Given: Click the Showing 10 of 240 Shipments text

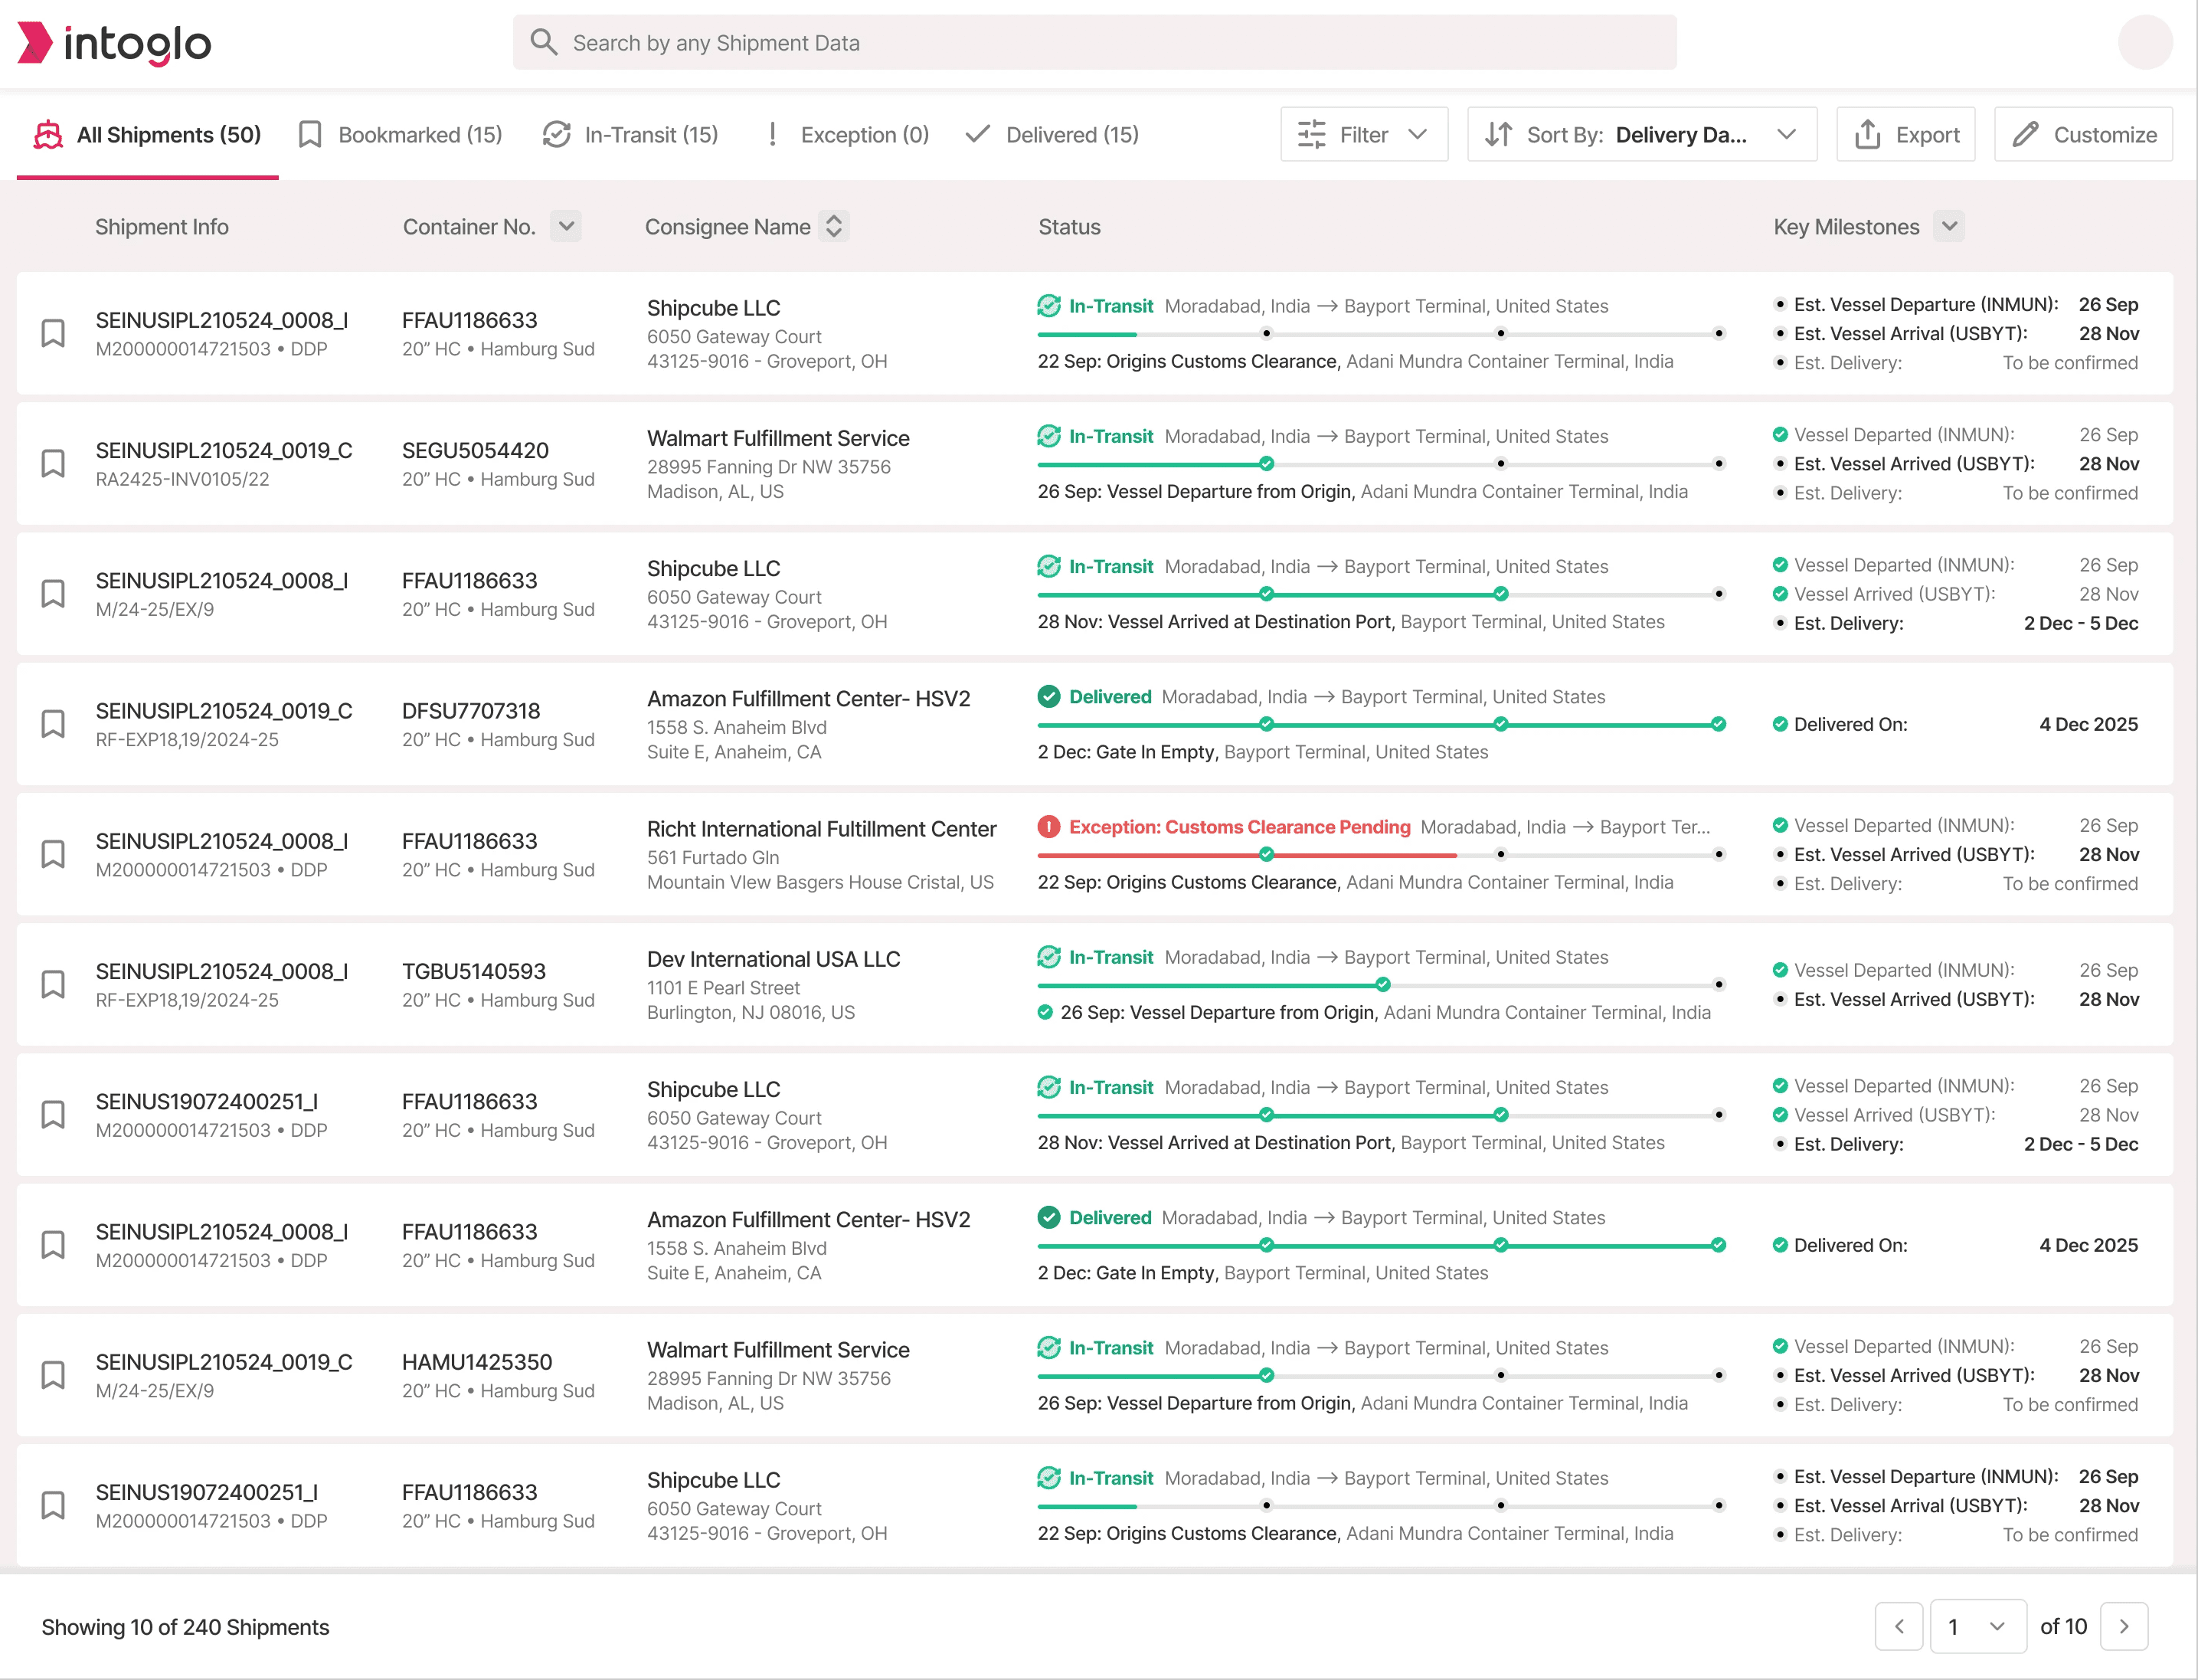Looking at the screenshot, I should (185, 1627).
